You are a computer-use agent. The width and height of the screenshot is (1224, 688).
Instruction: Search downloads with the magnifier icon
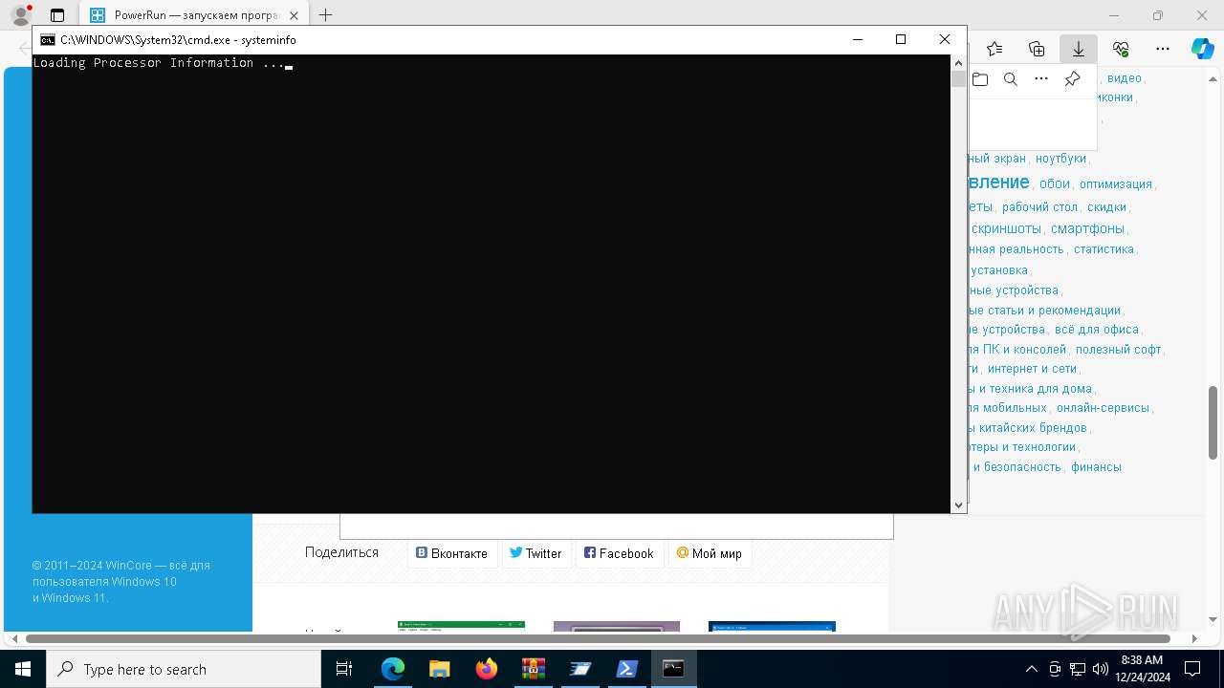(x=1011, y=79)
